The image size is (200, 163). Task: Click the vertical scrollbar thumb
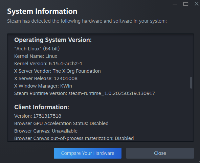point(191,83)
